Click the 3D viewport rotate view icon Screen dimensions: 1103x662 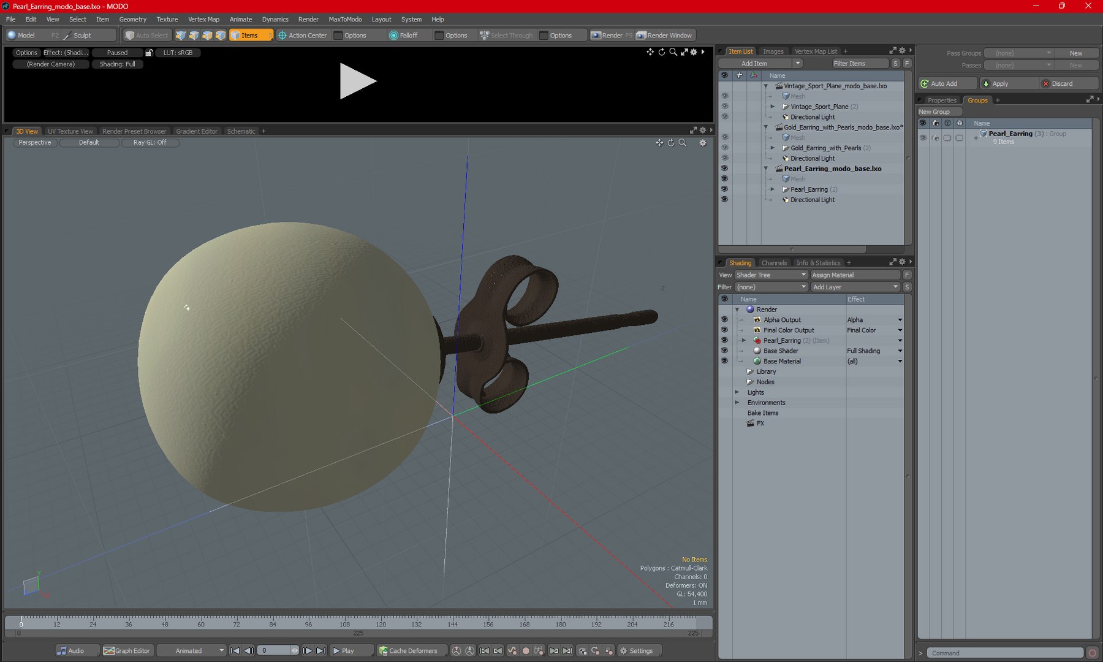click(x=671, y=143)
